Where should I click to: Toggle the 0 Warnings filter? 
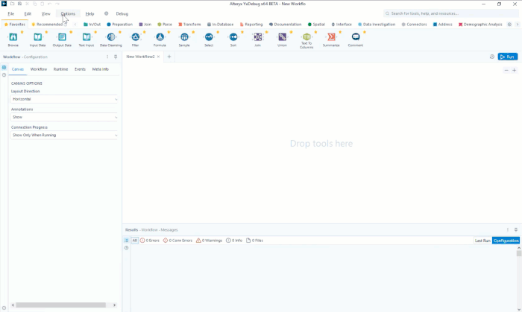(x=209, y=241)
